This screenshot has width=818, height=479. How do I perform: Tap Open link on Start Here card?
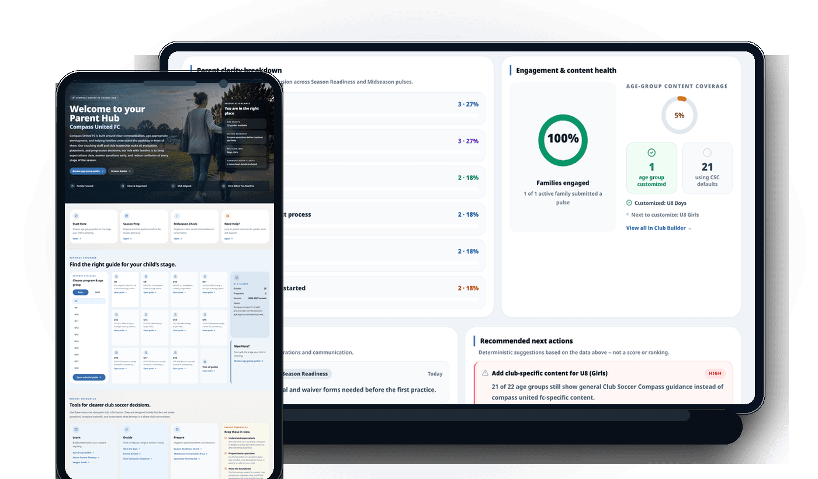(76, 238)
